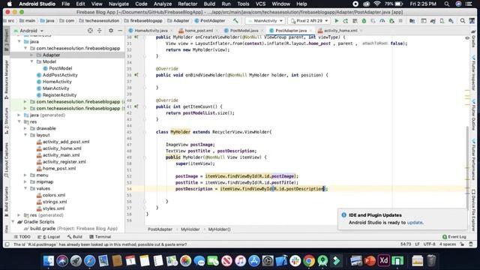Open Finder from the Dock
The image size is (480, 270).
(48, 261)
